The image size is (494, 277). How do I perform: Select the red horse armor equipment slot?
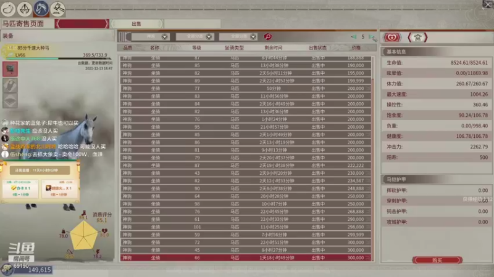click(x=10, y=69)
